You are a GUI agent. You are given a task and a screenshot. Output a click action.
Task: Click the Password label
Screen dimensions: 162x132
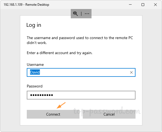tap(35, 86)
